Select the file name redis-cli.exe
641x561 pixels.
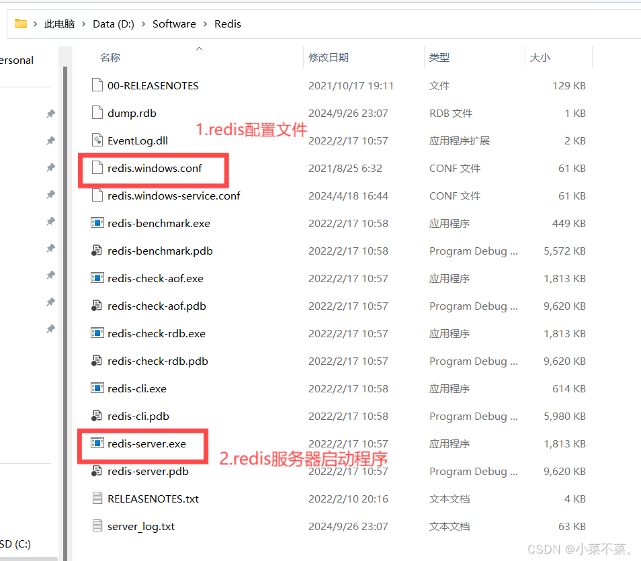[x=137, y=388]
